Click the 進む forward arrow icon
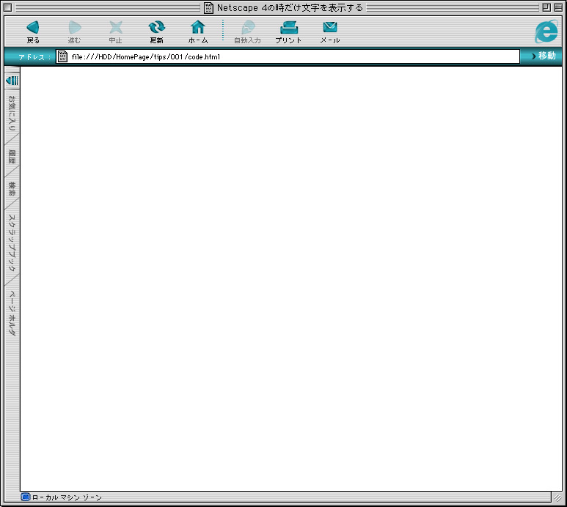 point(75,27)
